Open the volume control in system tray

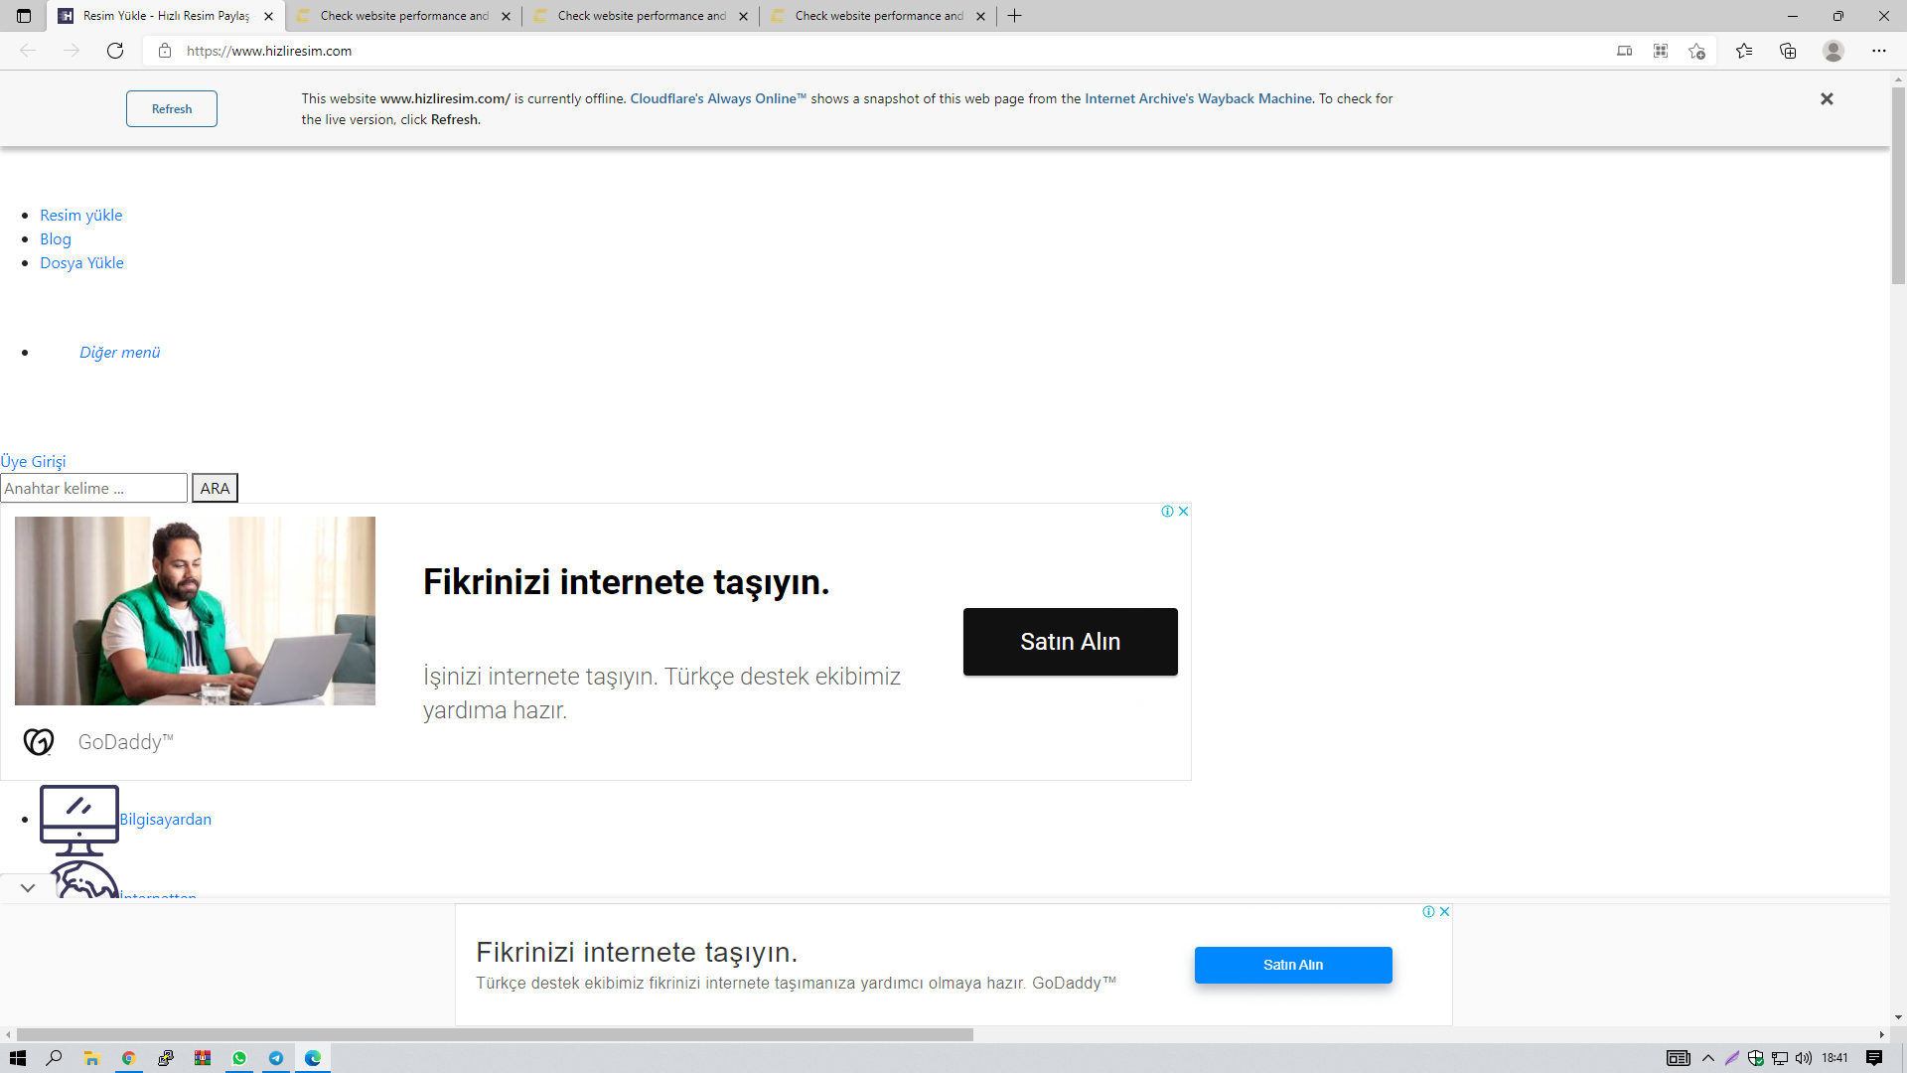[x=1804, y=1058]
